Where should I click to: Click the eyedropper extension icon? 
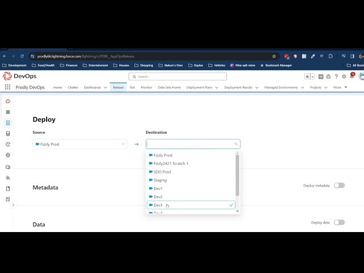(313, 56)
